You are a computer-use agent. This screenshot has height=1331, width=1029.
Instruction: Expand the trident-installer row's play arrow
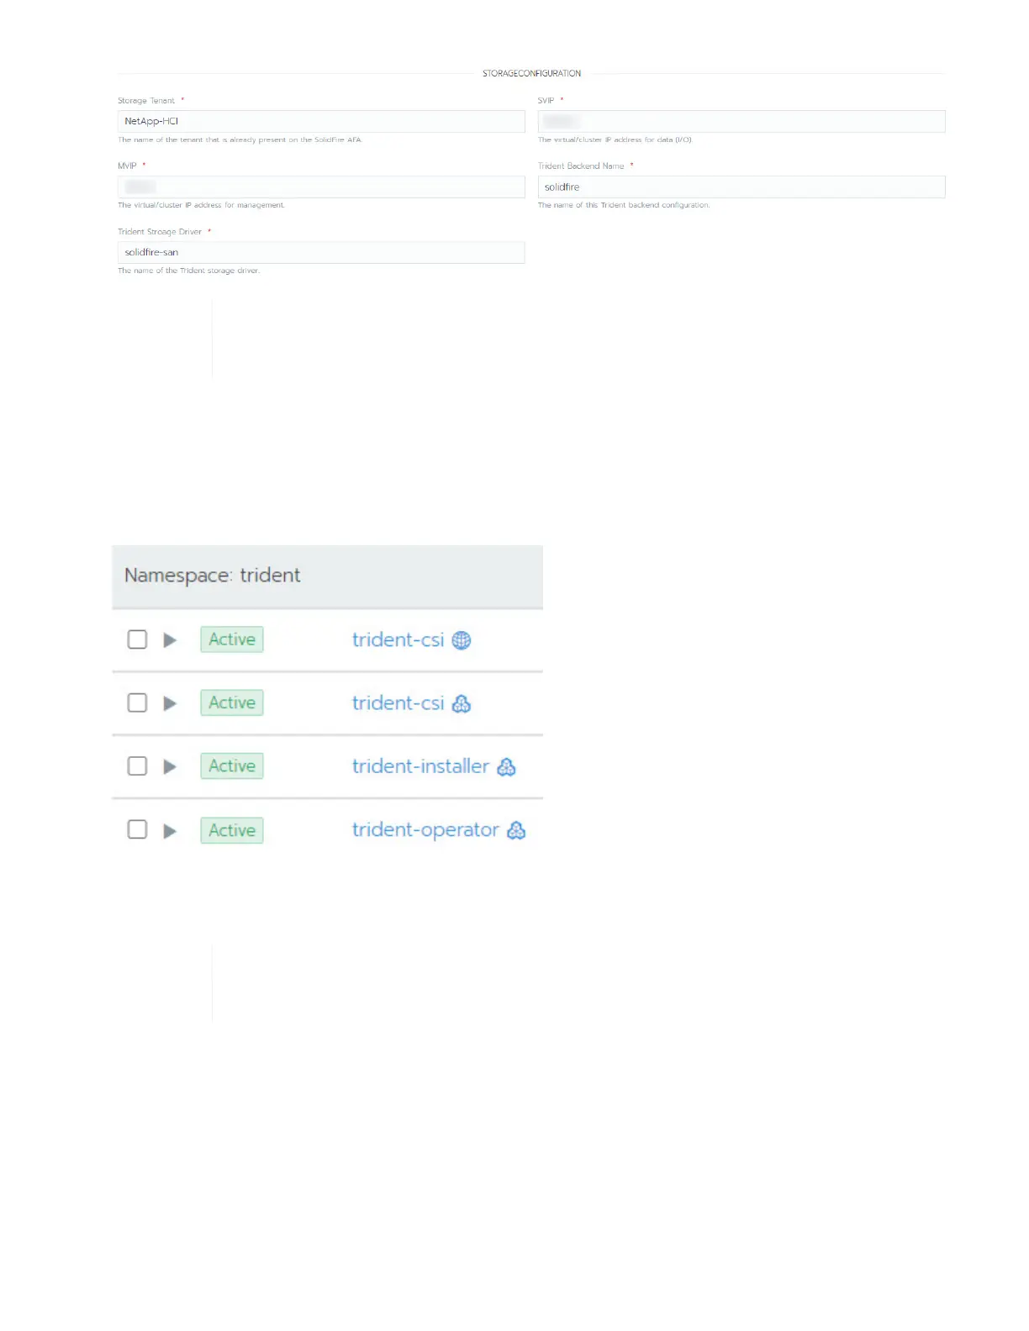tap(170, 766)
